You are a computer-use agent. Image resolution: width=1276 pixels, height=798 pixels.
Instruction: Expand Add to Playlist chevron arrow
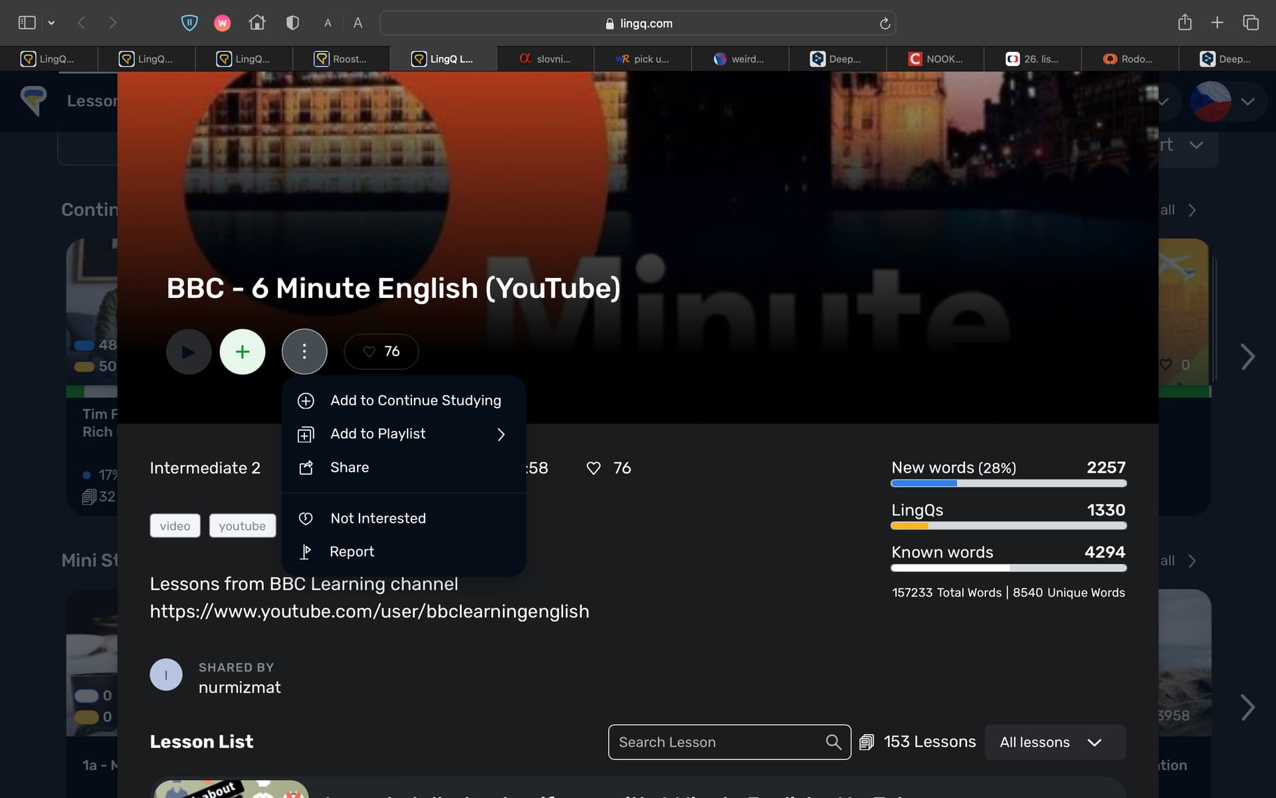coord(501,434)
